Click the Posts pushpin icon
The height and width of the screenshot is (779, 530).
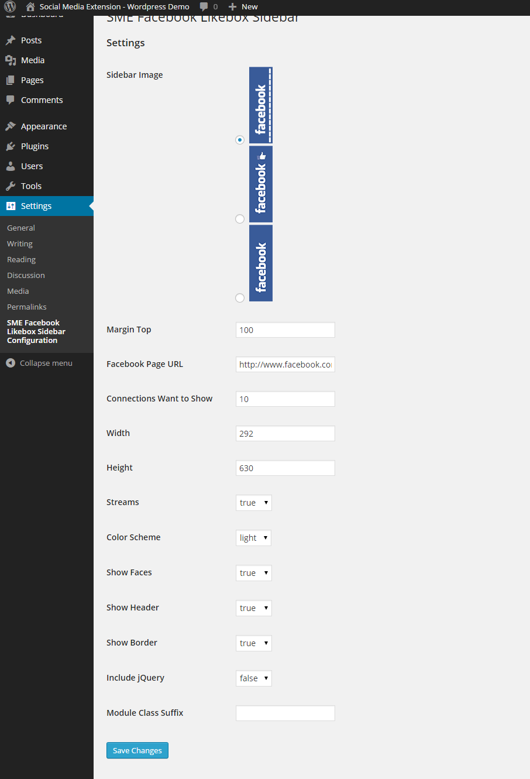pos(11,40)
